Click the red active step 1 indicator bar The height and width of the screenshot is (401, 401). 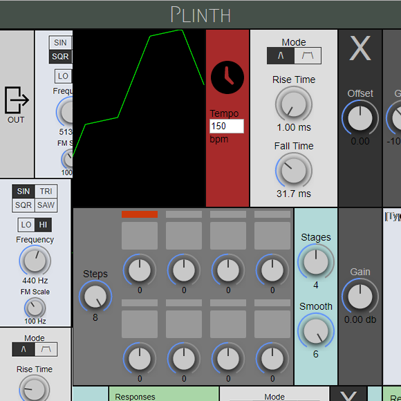point(140,214)
